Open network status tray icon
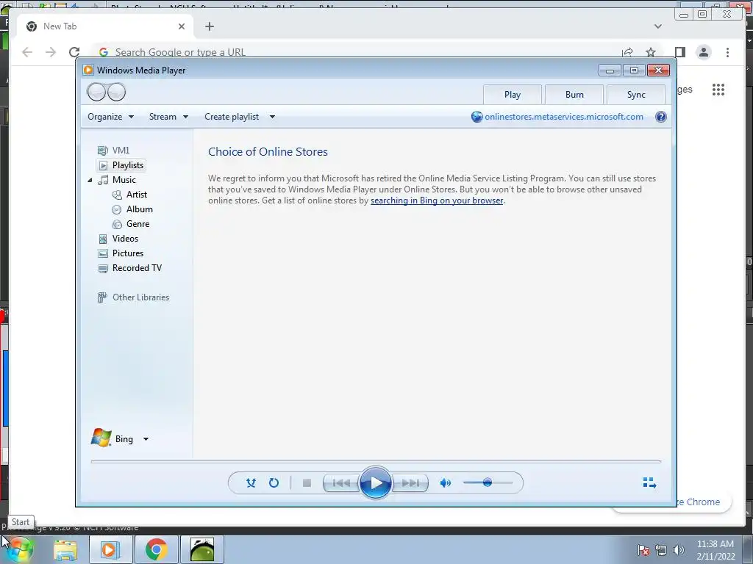Image resolution: width=753 pixels, height=564 pixels. pyautogui.click(x=661, y=550)
